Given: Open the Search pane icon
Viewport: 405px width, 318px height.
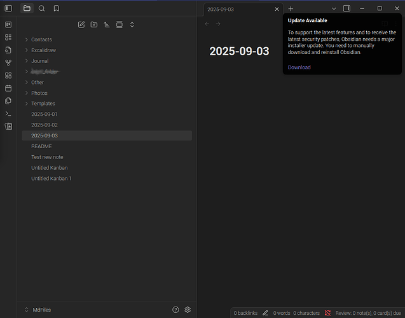Looking at the screenshot, I should [41, 8].
